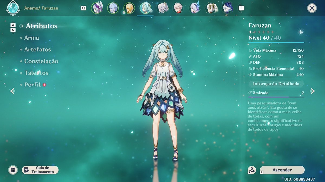
Task: Open Guia de Treinamento
Action: coord(40,170)
